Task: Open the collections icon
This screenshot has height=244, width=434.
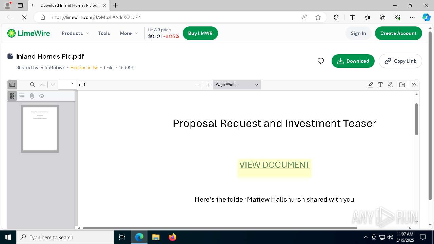Action: coord(382,17)
